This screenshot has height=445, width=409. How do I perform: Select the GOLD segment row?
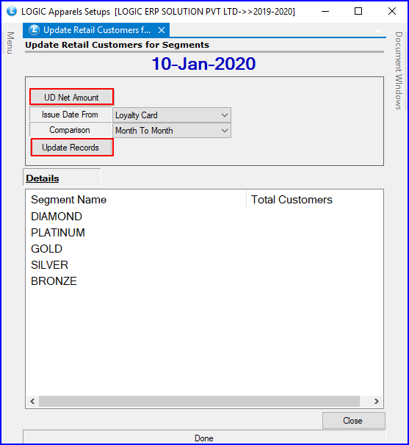[204, 249]
